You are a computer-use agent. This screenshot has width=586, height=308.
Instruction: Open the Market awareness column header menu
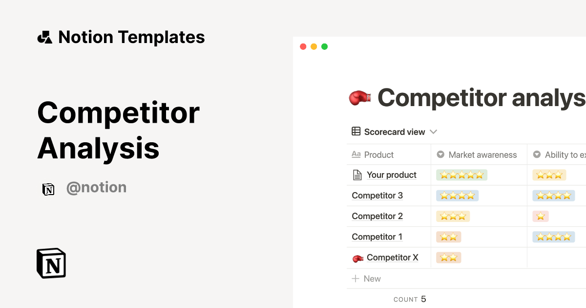[x=482, y=154]
